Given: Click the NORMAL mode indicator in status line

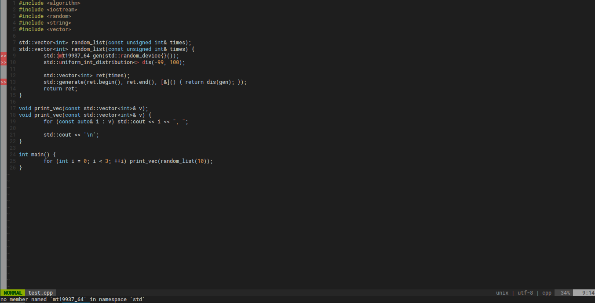Looking at the screenshot, I should click(x=13, y=293).
